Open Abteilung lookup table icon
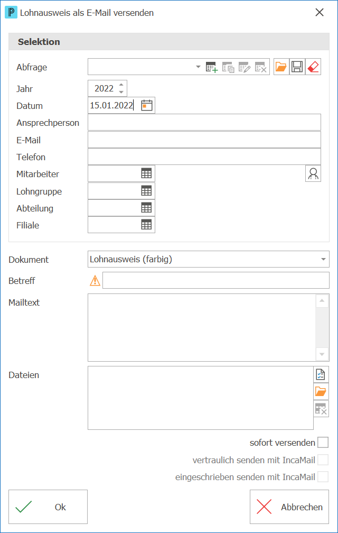The image size is (338, 533). click(x=146, y=208)
